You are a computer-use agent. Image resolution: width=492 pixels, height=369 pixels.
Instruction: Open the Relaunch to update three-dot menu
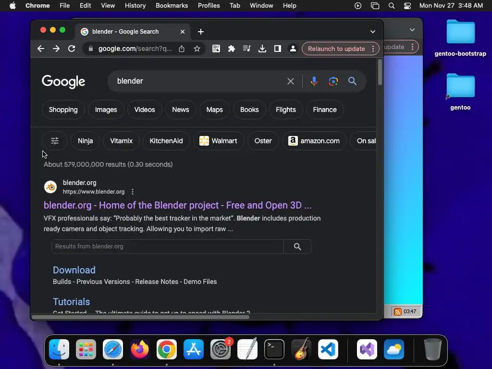373,49
